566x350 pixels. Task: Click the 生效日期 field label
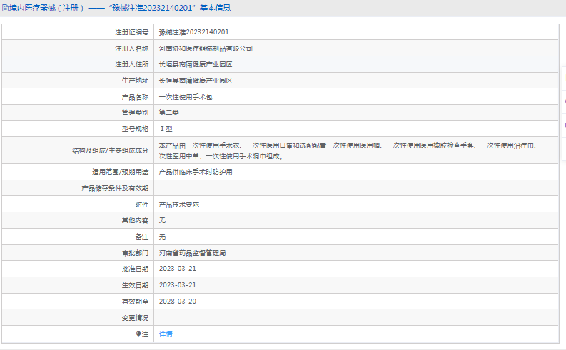(135, 284)
